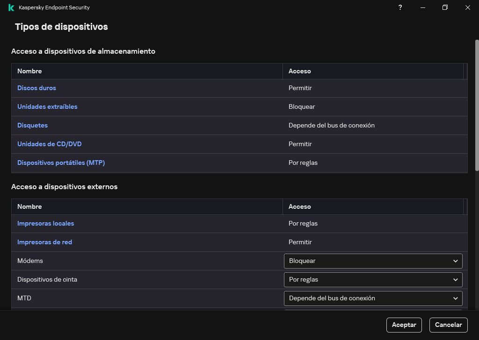Open Discos duros access settings
The image size is (479, 340).
(36, 88)
